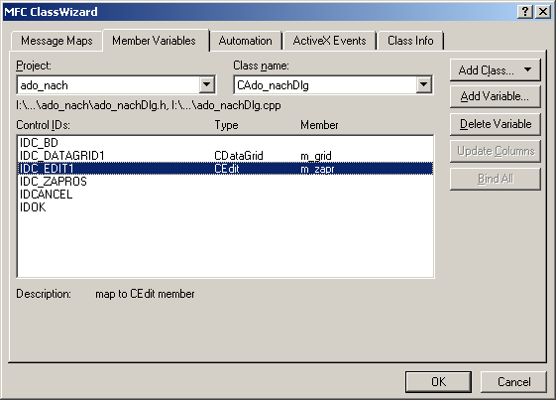Screen dimensions: 556x400
Task: Select the IDOK control ID
Action: tap(225, 207)
